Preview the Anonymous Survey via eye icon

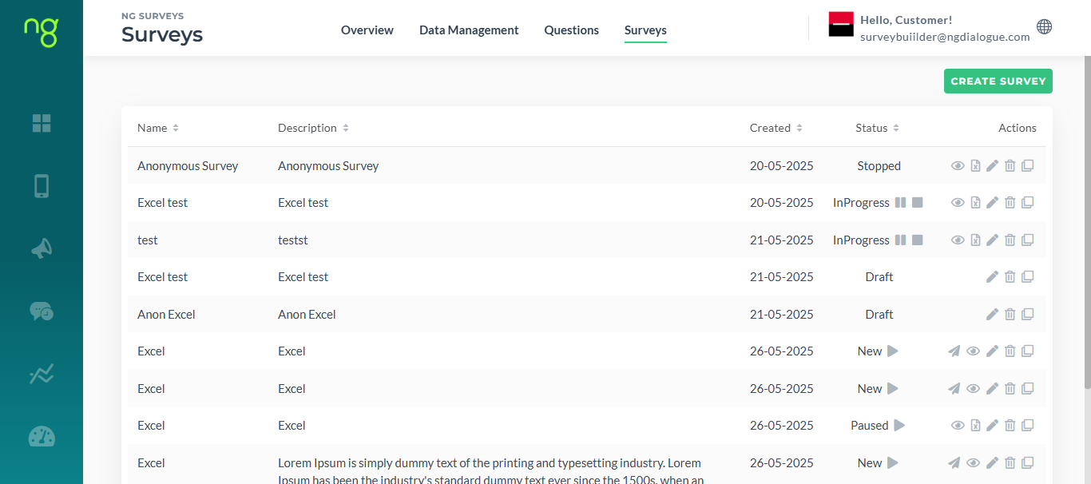point(958,166)
